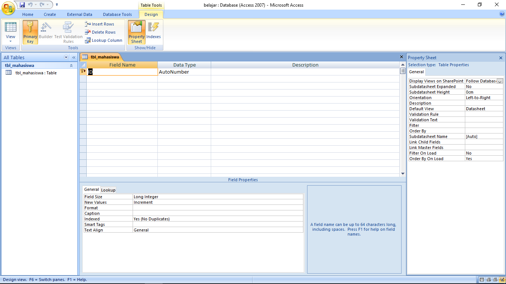This screenshot has height=284, width=506.
Task: Hide the Property Sheet via ribbon button
Action: pyautogui.click(x=137, y=32)
